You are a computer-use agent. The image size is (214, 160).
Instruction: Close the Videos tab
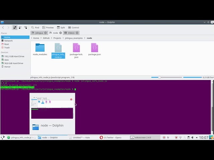[77, 33]
